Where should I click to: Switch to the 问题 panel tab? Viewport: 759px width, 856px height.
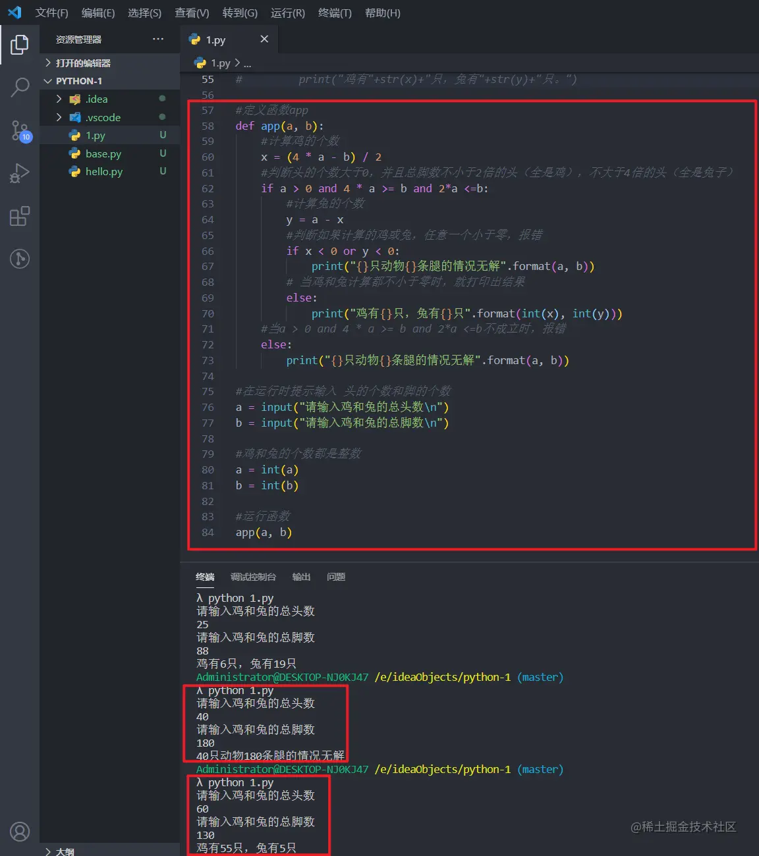[336, 577]
